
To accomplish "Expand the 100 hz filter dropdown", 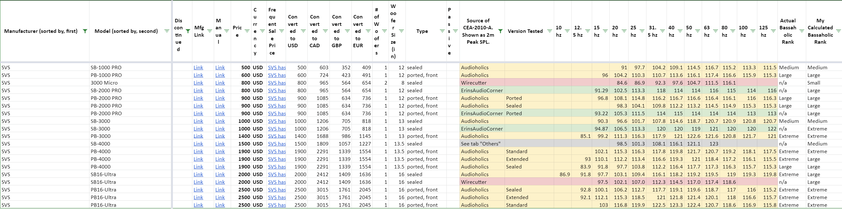I will coord(753,31).
